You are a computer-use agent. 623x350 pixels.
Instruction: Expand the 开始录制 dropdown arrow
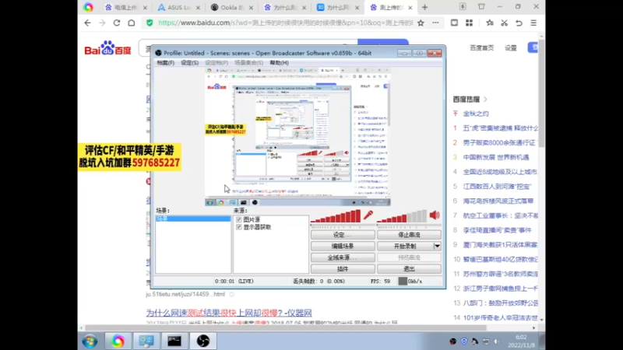pyautogui.click(x=437, y=246)
